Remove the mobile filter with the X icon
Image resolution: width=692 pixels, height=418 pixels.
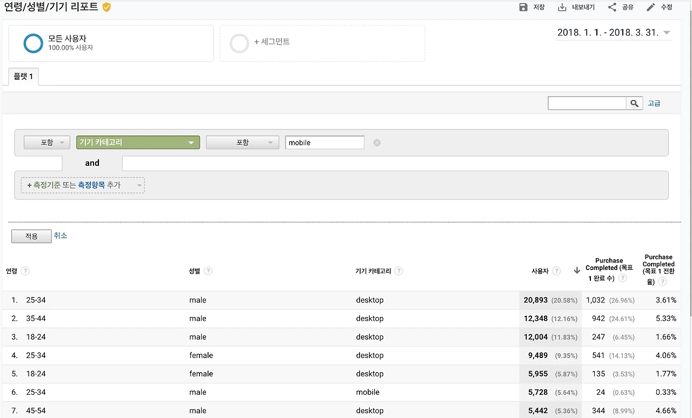[377, 143]
